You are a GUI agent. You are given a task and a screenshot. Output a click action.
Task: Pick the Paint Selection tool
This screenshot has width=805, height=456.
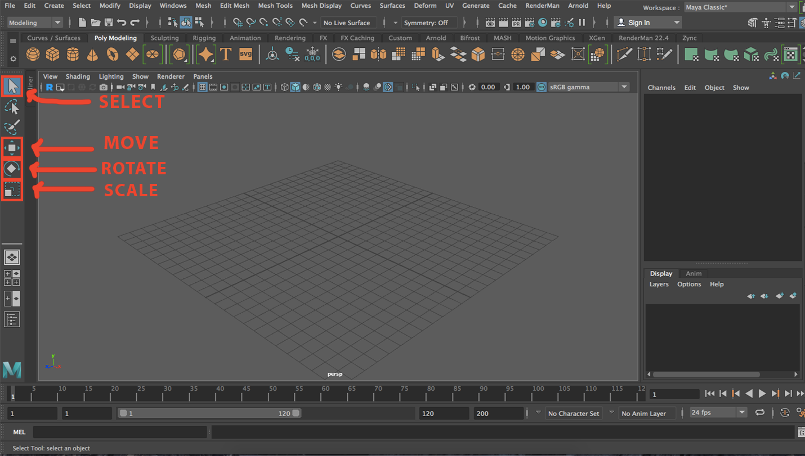12,127
